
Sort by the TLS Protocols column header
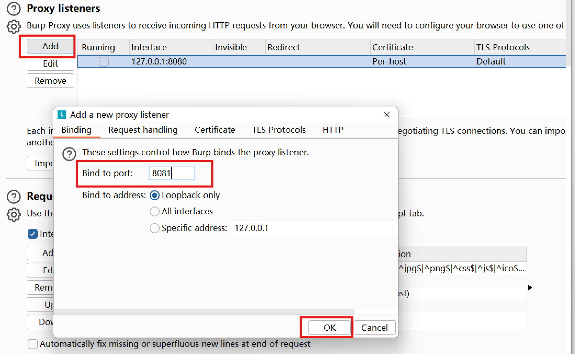coord(520,47)
